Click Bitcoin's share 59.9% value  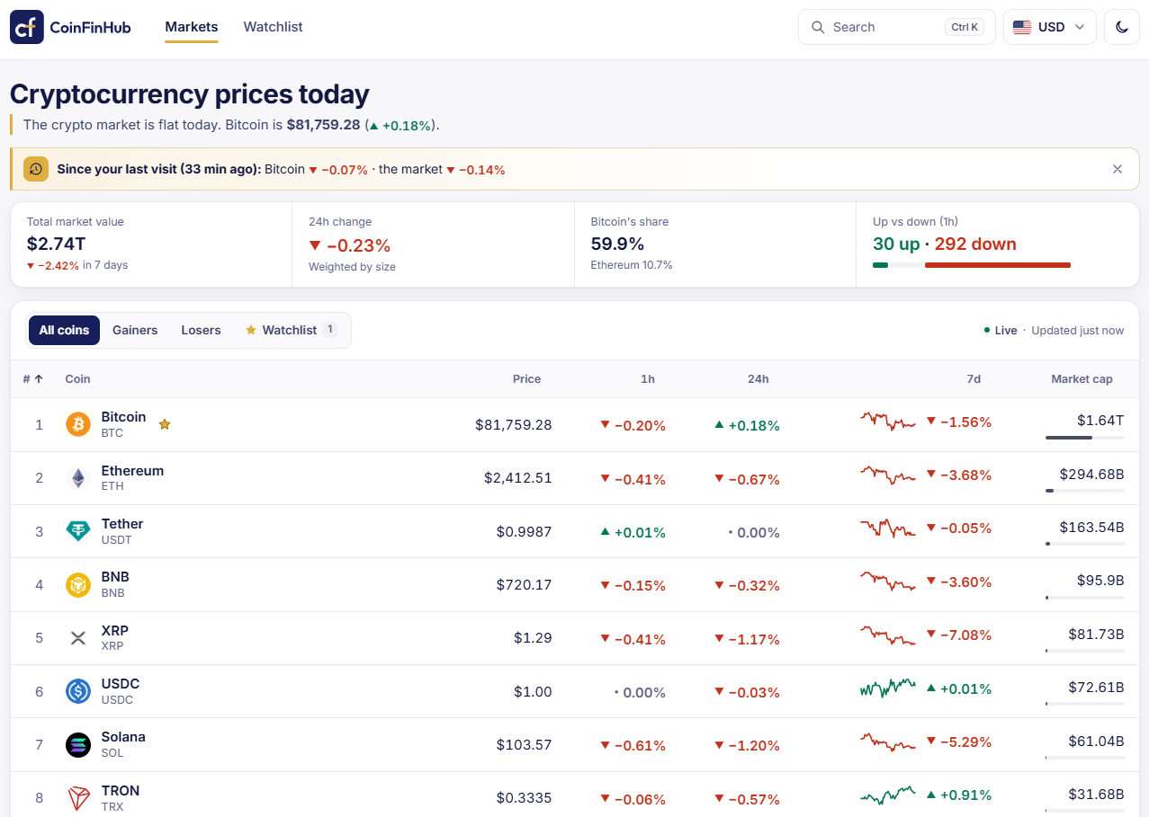coord(617,244)
